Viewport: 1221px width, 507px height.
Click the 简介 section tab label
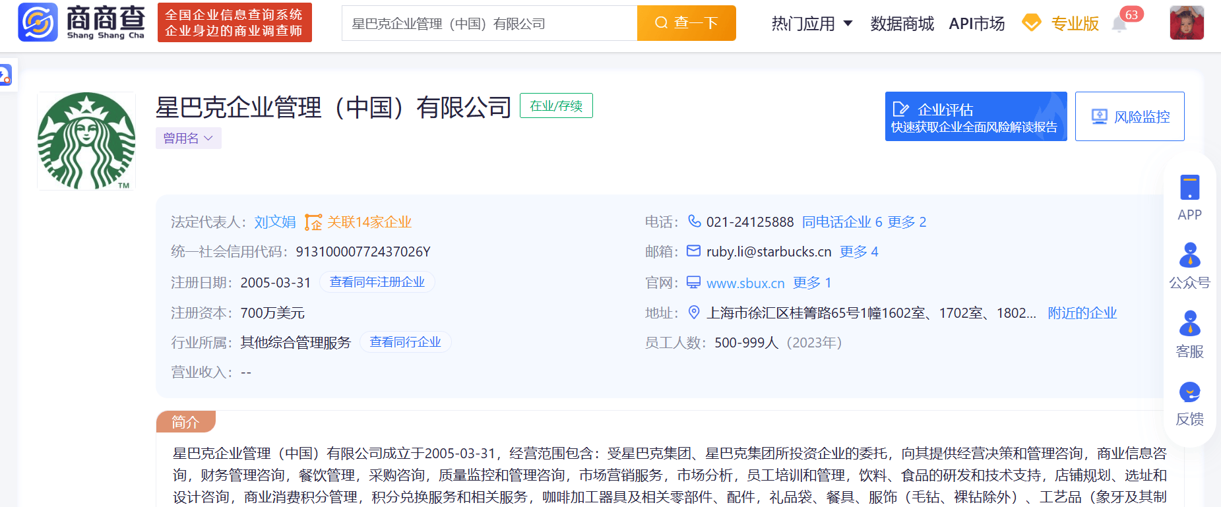(186, 422)
